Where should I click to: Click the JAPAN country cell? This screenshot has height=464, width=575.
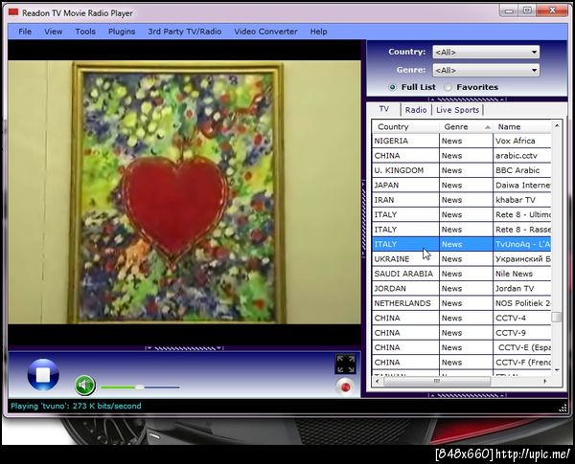coord(405,185)
